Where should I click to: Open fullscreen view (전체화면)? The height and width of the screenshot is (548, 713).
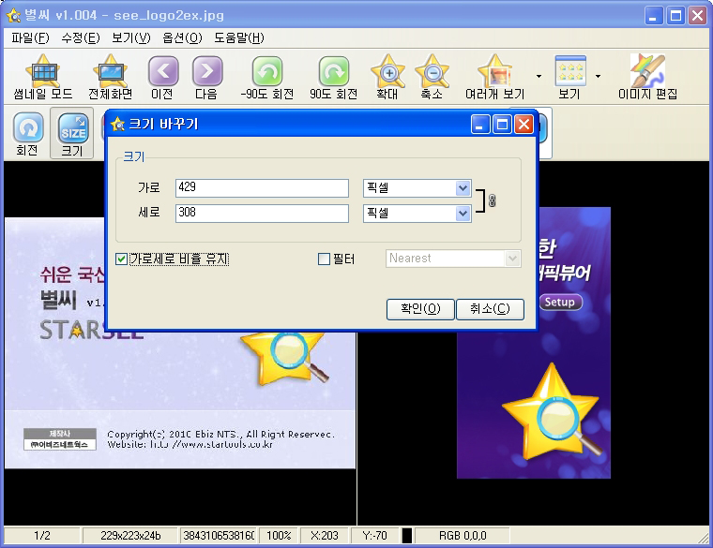[x=110, y=76]
